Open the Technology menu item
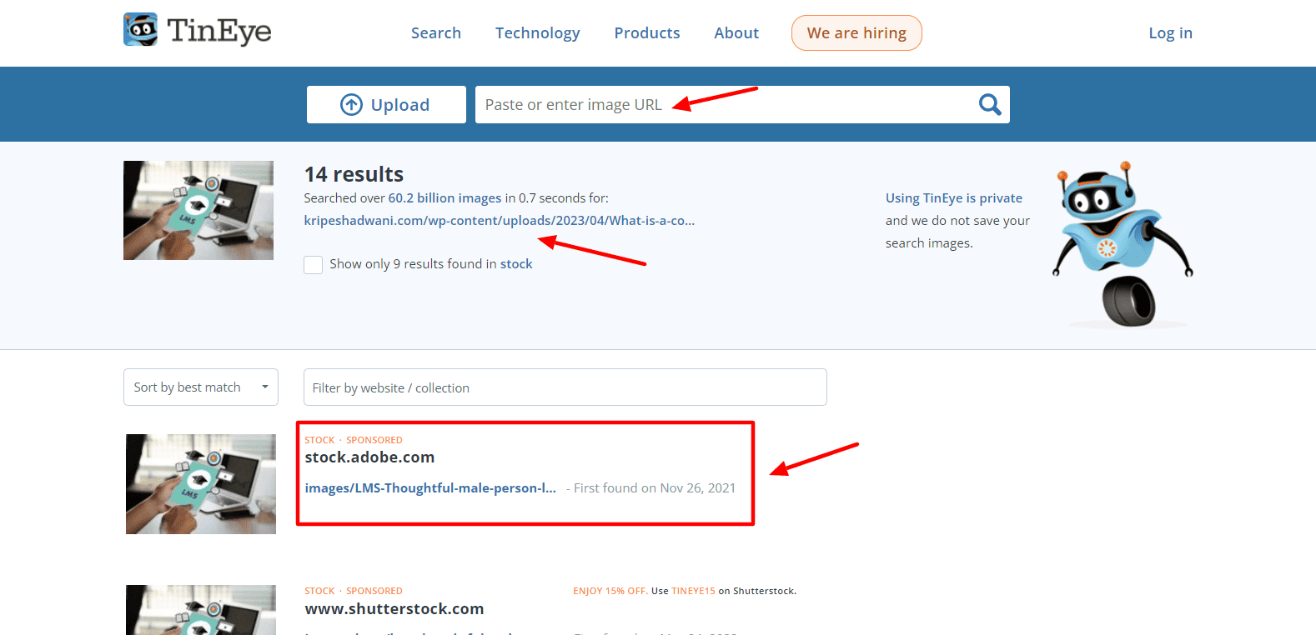The image size is (1316, 635). click(x=538, y=33)
